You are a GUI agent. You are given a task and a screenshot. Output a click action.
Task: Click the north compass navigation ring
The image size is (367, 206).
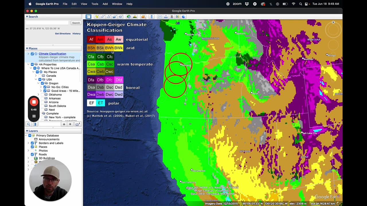click(333, 29)
